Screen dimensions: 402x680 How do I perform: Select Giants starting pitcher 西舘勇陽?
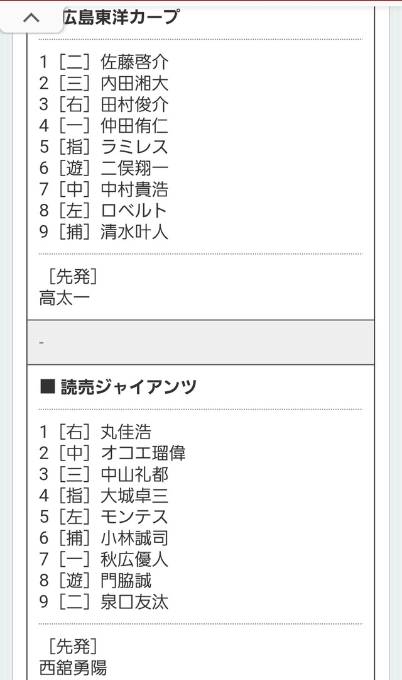click(x=73, y=668)
